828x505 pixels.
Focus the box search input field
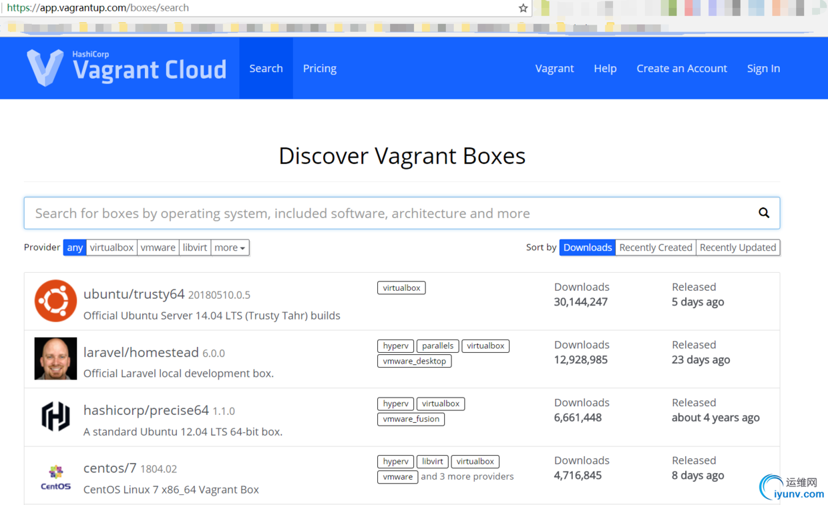(x=402, y=213)
